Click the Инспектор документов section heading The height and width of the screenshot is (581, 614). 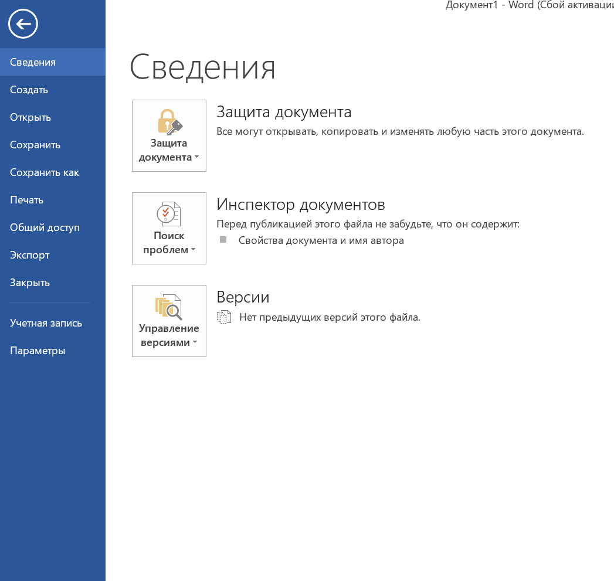click(x=301, y=205)
